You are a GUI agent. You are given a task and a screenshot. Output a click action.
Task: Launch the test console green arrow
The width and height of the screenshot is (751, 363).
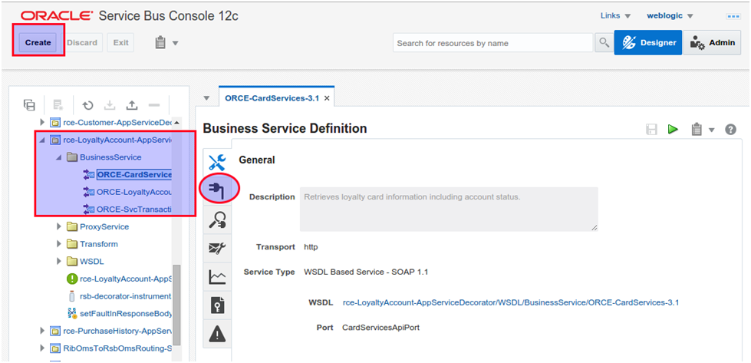674,129
